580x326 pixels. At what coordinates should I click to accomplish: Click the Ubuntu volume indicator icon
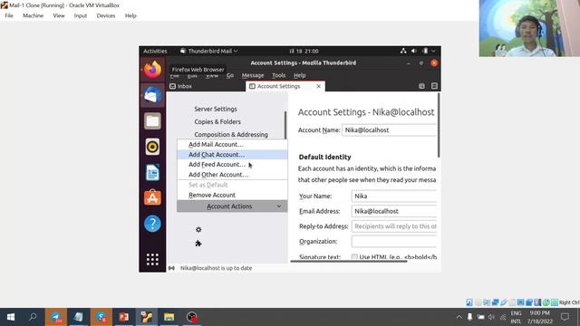tap(414, 51)
